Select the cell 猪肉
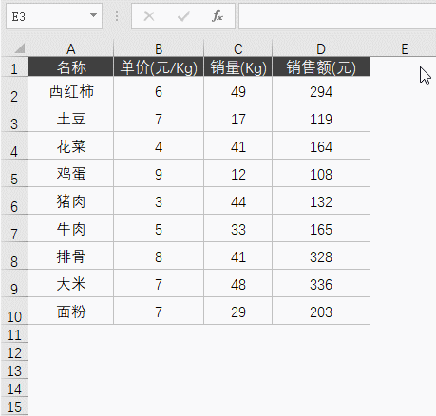Screen dimensions: 436x416 [71, 200]
